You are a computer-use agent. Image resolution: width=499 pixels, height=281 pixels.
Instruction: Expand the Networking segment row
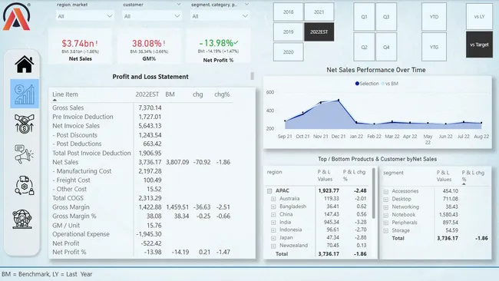[x=386, y=207]
